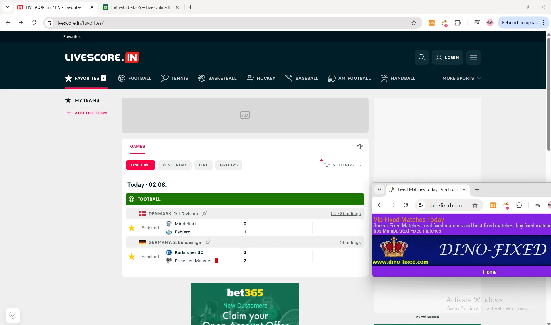Expand the browser tab search arrow
Viewport: 551px width, 325px height.
coord(7,7)
